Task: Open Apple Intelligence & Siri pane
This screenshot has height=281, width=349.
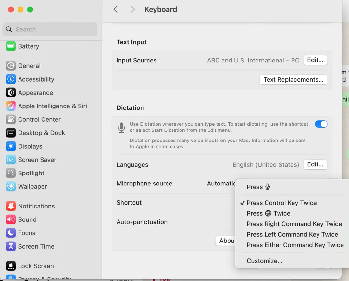Action: [x=53, y=106]
